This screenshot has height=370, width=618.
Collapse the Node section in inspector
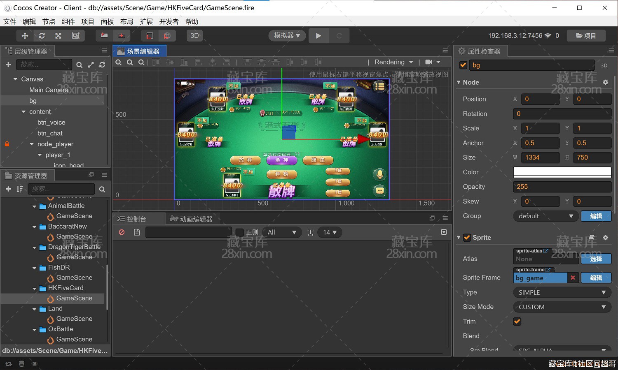459,82
